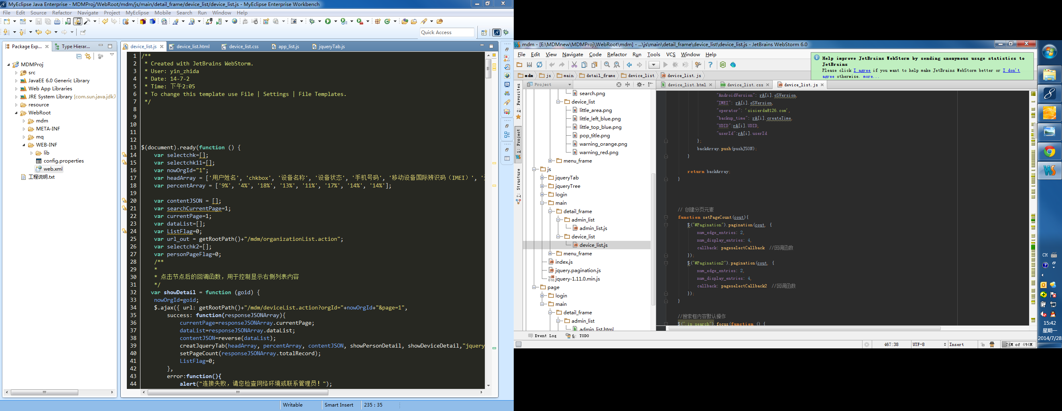Viewport: 1062px width, 411px height.
Task: Click the Print icon in MyEclipse toolbar
Action: click(57, 21)
